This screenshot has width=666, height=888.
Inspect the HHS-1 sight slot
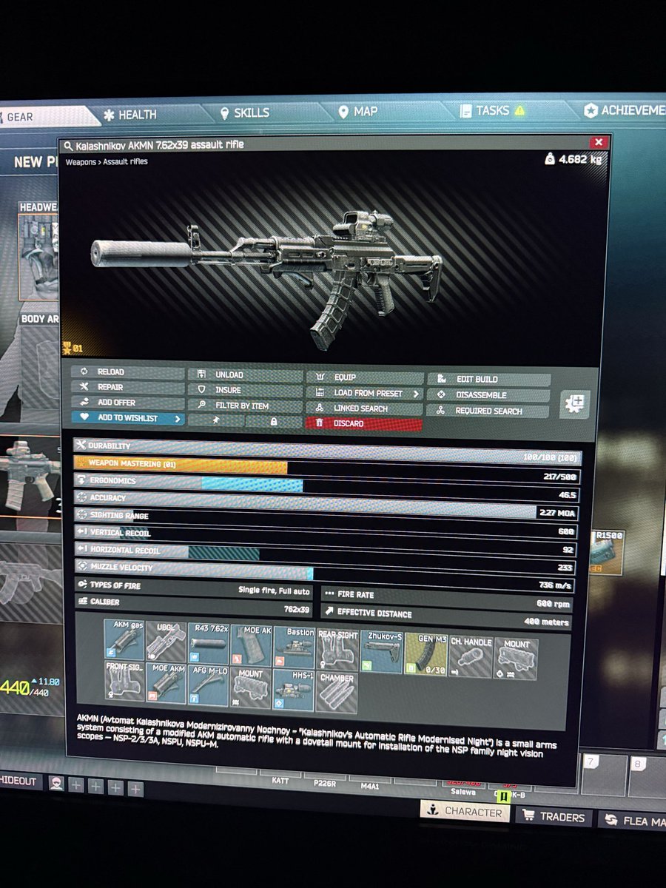pyautogui.click(x=294, y=690)
